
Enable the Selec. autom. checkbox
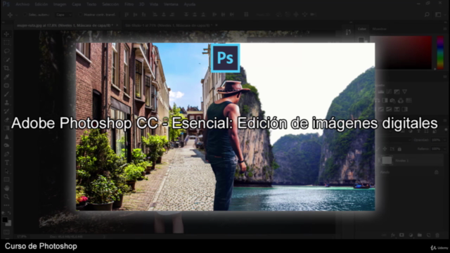pos(25,15)
